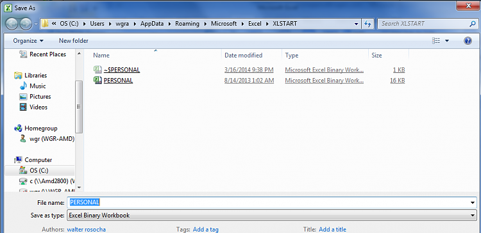This screenshot has width=481, height=233.
Task: Click date 8/14/2013 1:02 AM
Action: [x=249, y=81]
